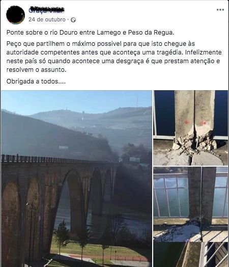229x267 pixels.
Task: Open the large arched bridge photo
Action: 76,179
